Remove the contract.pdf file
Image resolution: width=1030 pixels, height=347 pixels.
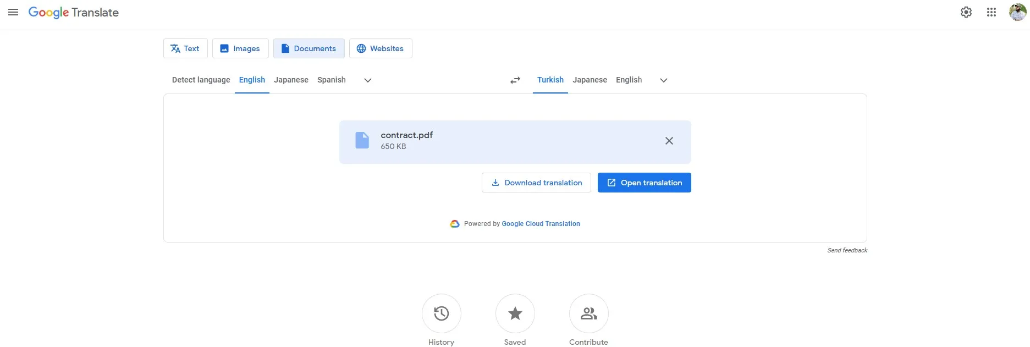[x=669, y=141]
